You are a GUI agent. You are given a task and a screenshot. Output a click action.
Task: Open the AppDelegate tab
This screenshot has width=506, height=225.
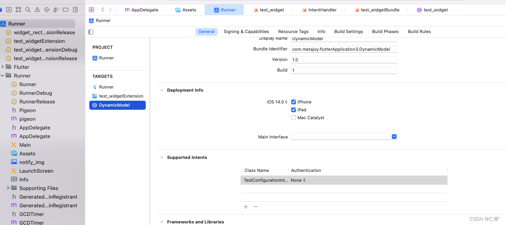141,10
